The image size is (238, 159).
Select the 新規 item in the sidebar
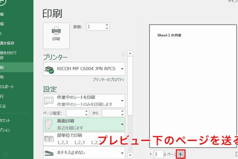[17, 24]
